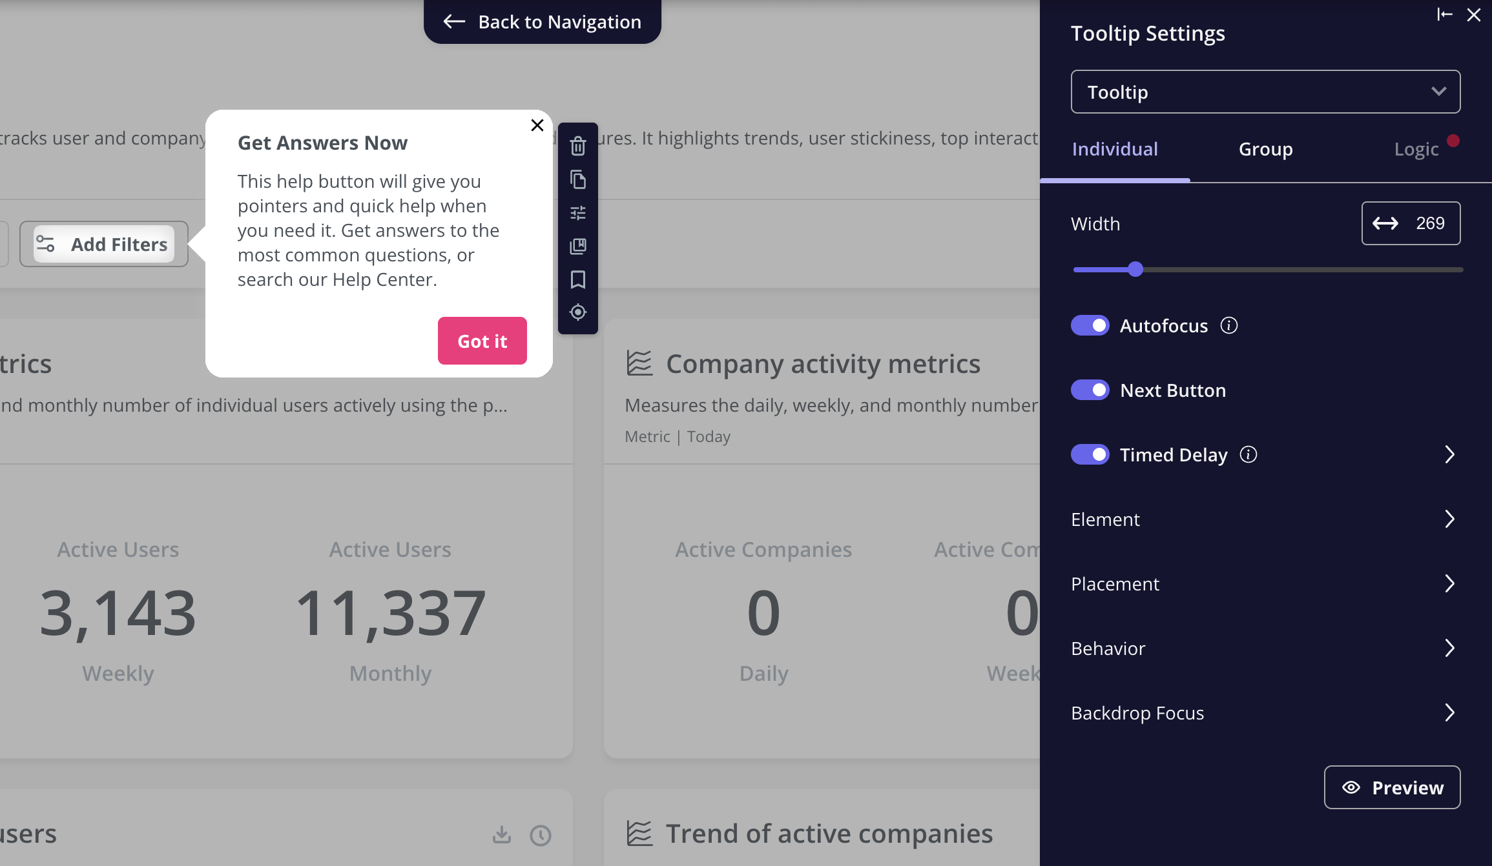1492x866 pixels.
Task: Disable the Autofocus toggle
Action: [x=1090, y=325]
